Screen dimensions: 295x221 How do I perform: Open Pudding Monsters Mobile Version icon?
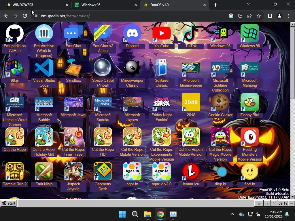(x=249, y=137)
